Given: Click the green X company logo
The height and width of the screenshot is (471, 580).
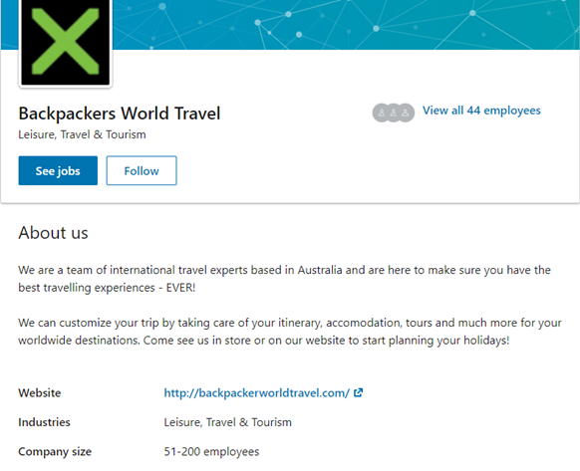Looking at the screenshot, I should point(66,43).
